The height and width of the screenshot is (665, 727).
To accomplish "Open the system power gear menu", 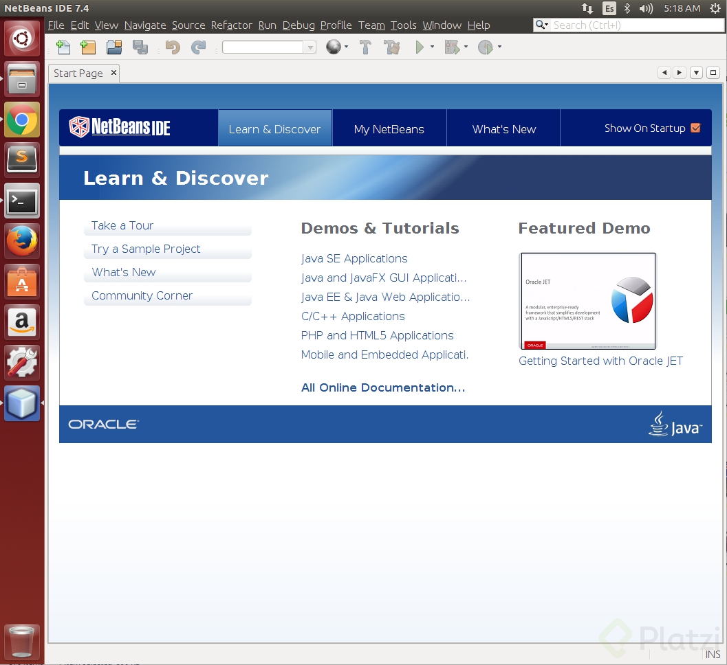I will pyautogui.click(x=715, y=8).
